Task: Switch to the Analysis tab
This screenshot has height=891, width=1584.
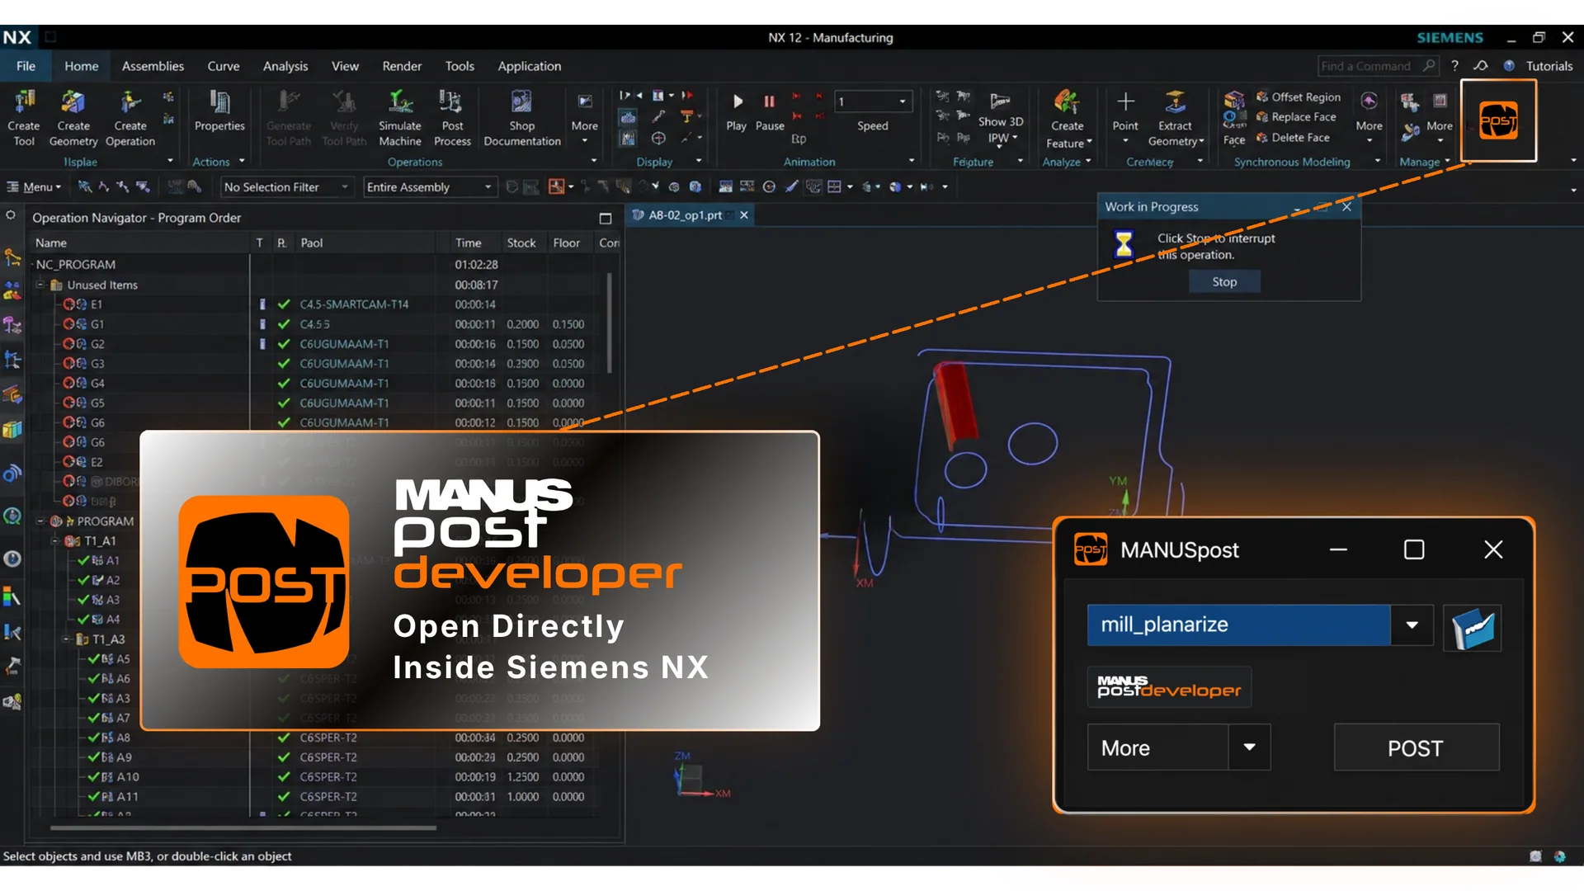Action: pyautogui.click(x=285, y=66)
